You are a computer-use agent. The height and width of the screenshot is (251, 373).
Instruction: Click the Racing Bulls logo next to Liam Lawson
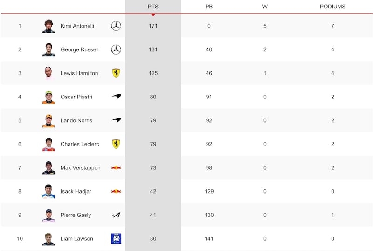click(x=116, y=238)
